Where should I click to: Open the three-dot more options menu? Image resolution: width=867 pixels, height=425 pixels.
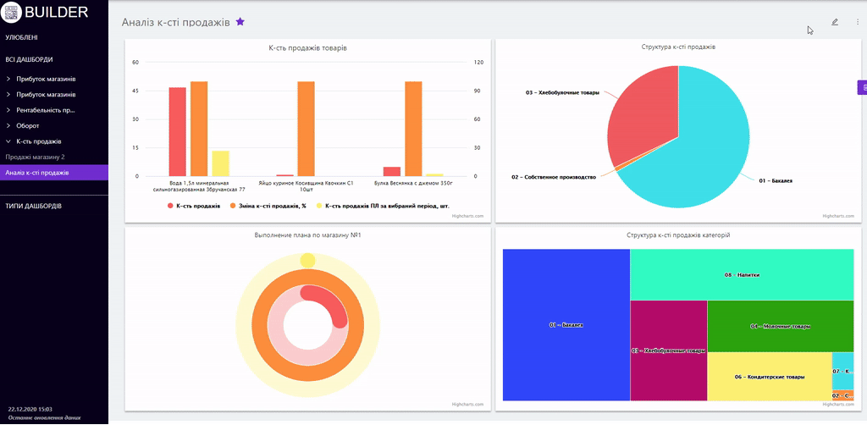pos(857,22)
